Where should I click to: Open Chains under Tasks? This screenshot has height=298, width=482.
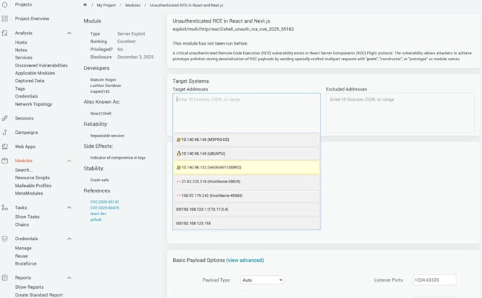[x=22, y=224]
